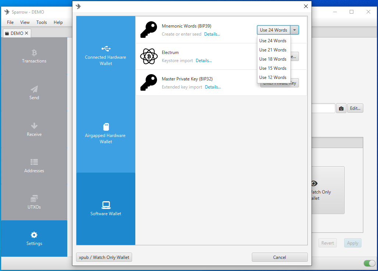The height and width of the screenshot is (271, 378).
Task: Open the View menu
Action: click(25, 22)
